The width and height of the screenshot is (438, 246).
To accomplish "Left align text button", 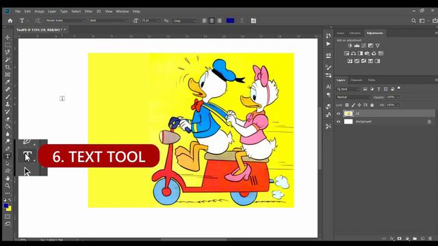I will click(205, 20).
